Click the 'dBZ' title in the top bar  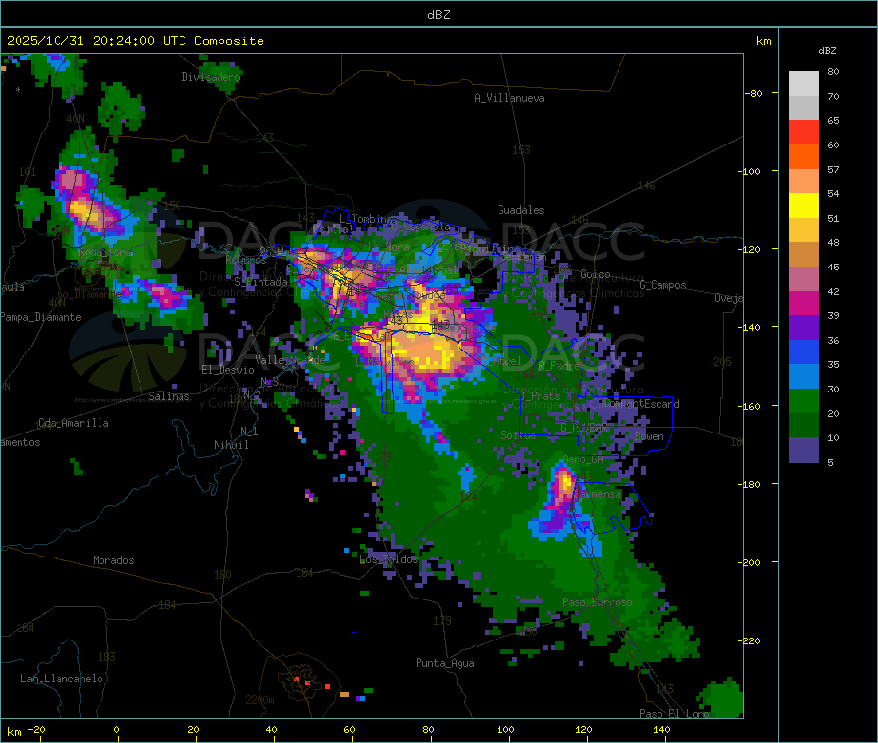coord(438,15)
